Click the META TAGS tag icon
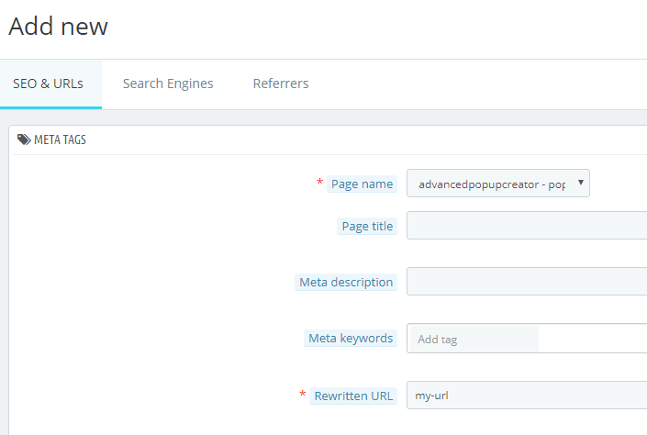The image size is (647, 435). 24,139
